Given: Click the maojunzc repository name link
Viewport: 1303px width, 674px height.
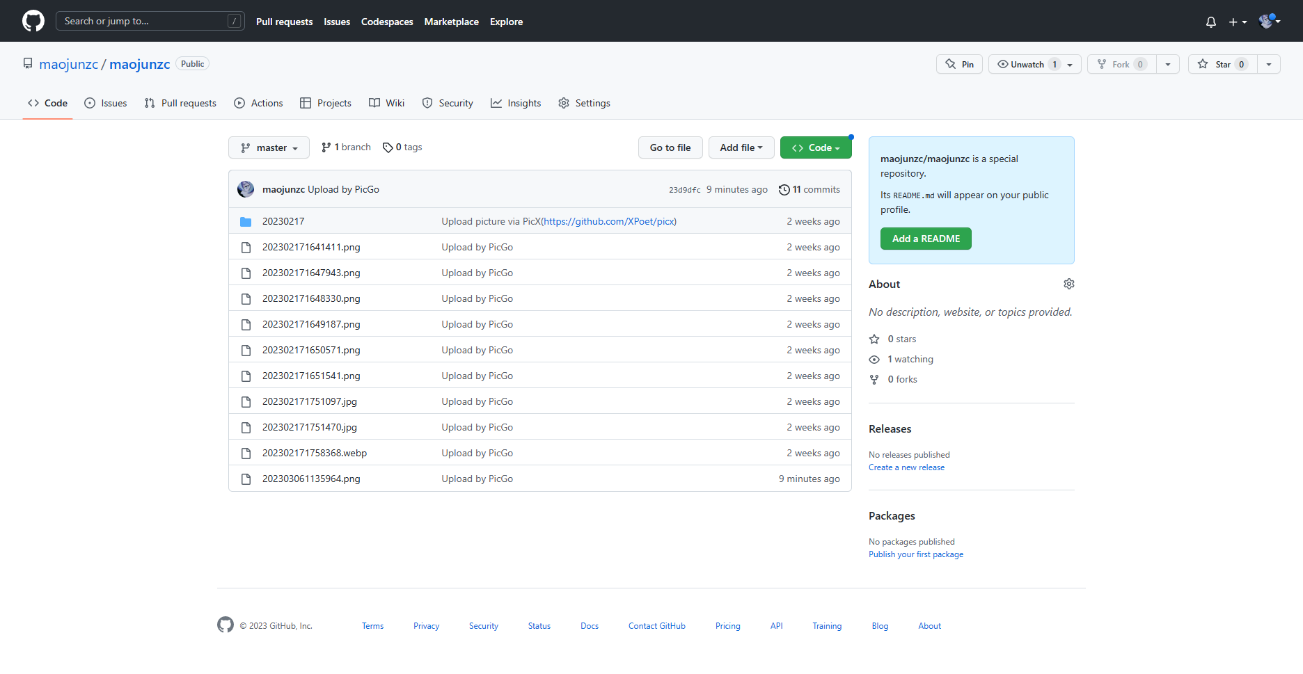Looking at the screenshot, I should (140, 64).
